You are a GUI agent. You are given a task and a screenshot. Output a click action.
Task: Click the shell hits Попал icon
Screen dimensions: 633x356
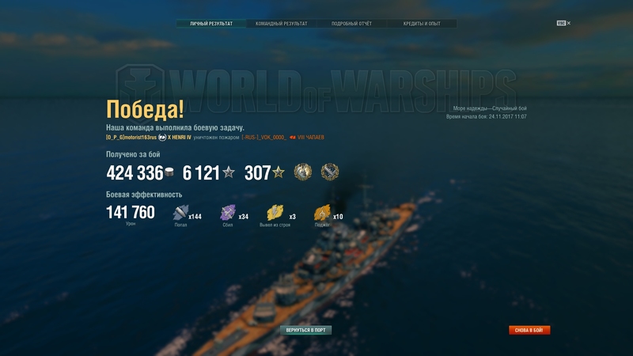180,212
